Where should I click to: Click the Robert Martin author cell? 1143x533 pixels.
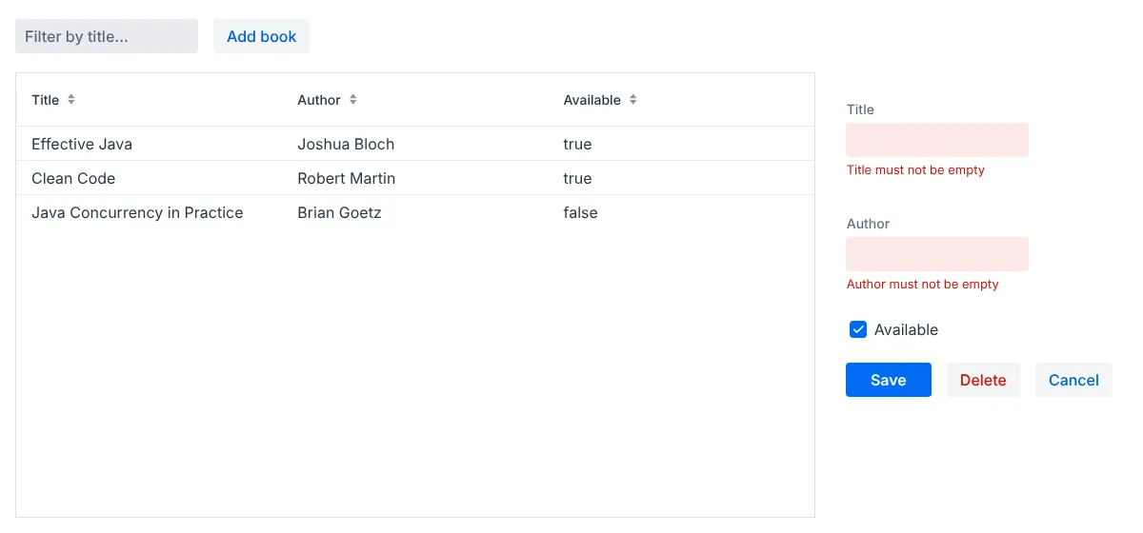[347, 178]
